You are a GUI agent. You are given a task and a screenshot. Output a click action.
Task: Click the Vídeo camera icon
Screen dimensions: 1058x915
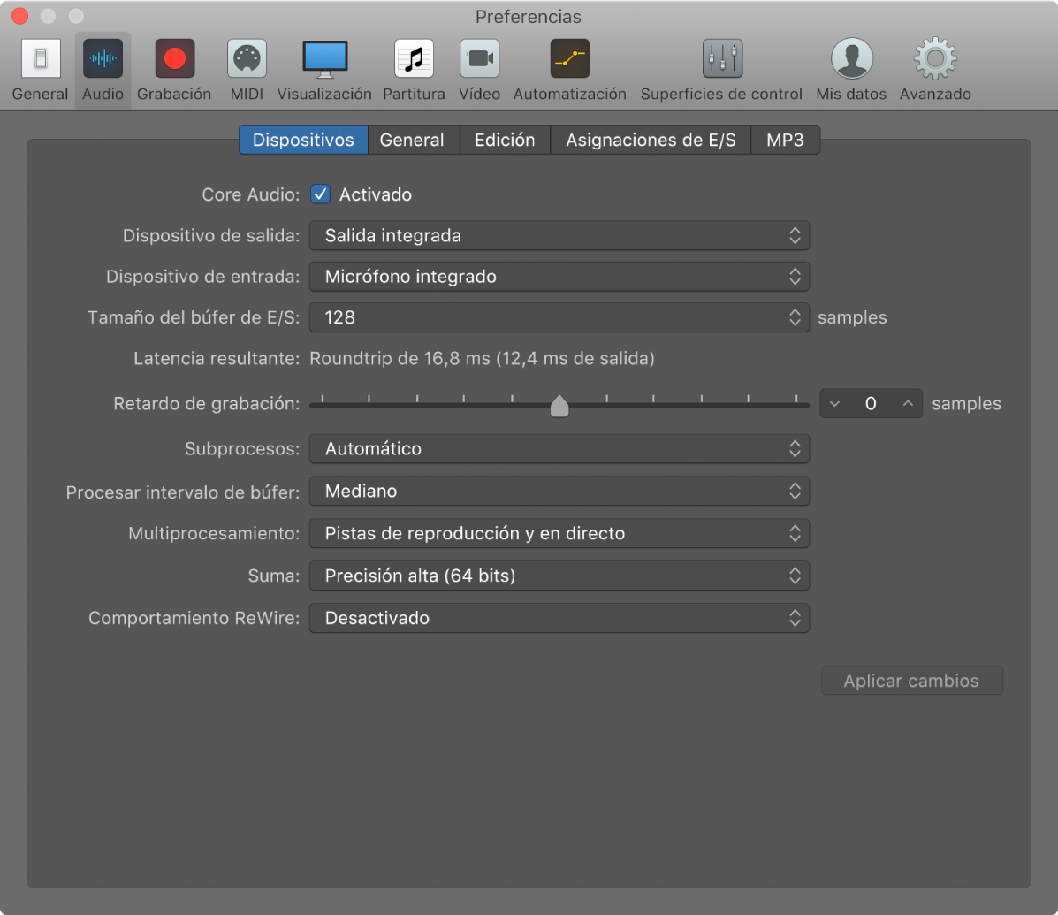coord(479,59)
